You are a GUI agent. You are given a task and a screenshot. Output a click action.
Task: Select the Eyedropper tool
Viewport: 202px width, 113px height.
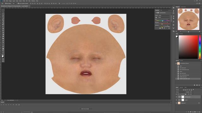tap(3, 22)
